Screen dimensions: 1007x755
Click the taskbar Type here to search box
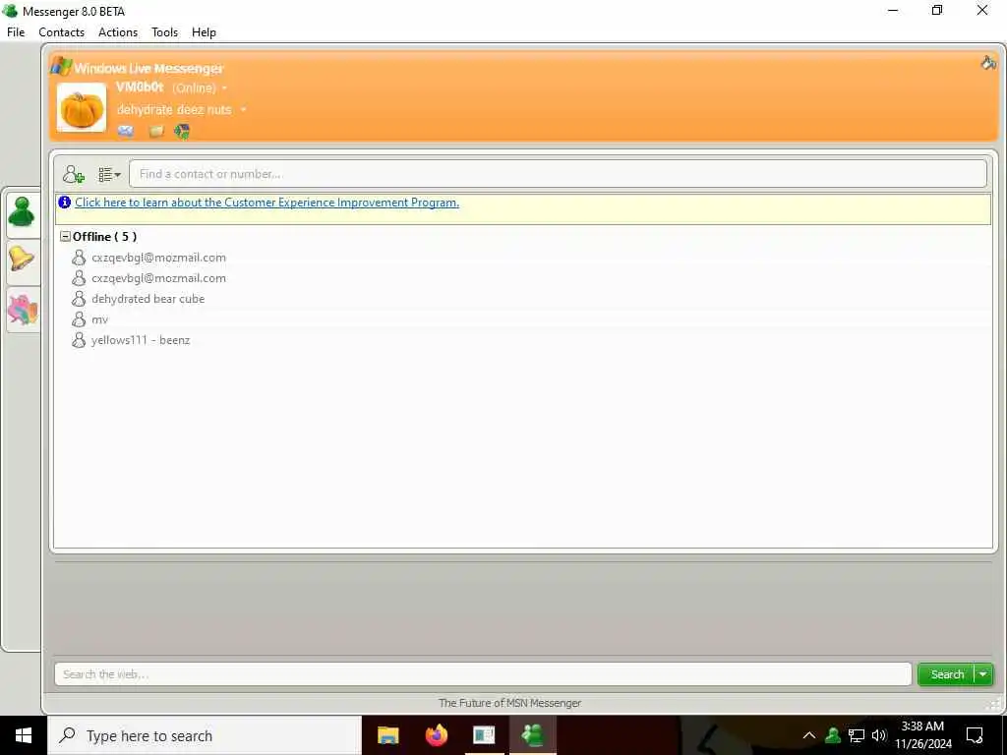205,735
